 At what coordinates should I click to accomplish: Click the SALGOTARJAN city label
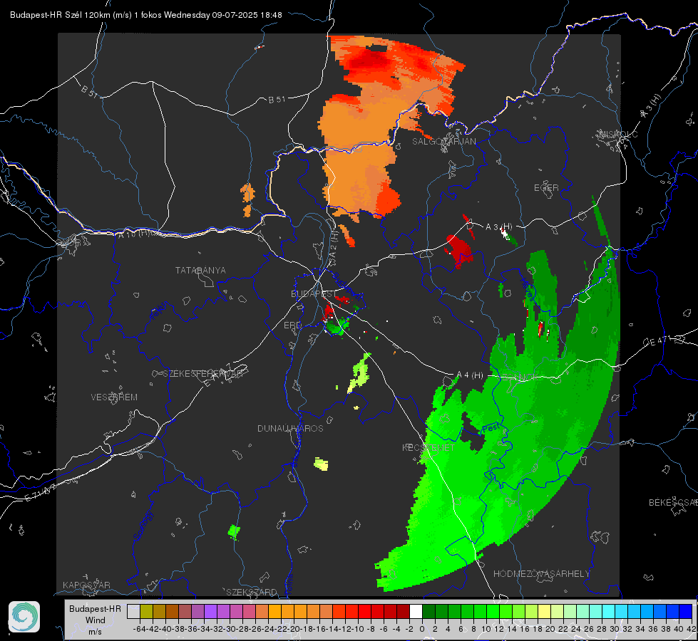point(443,142)
